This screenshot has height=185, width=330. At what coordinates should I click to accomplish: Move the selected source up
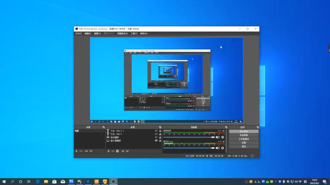(x=123, y=151)
